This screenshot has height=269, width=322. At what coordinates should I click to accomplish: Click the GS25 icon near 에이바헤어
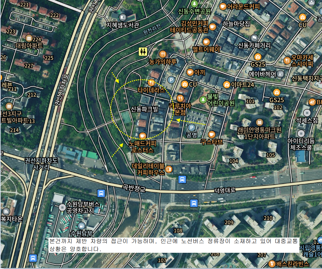(x=258, y=57)
